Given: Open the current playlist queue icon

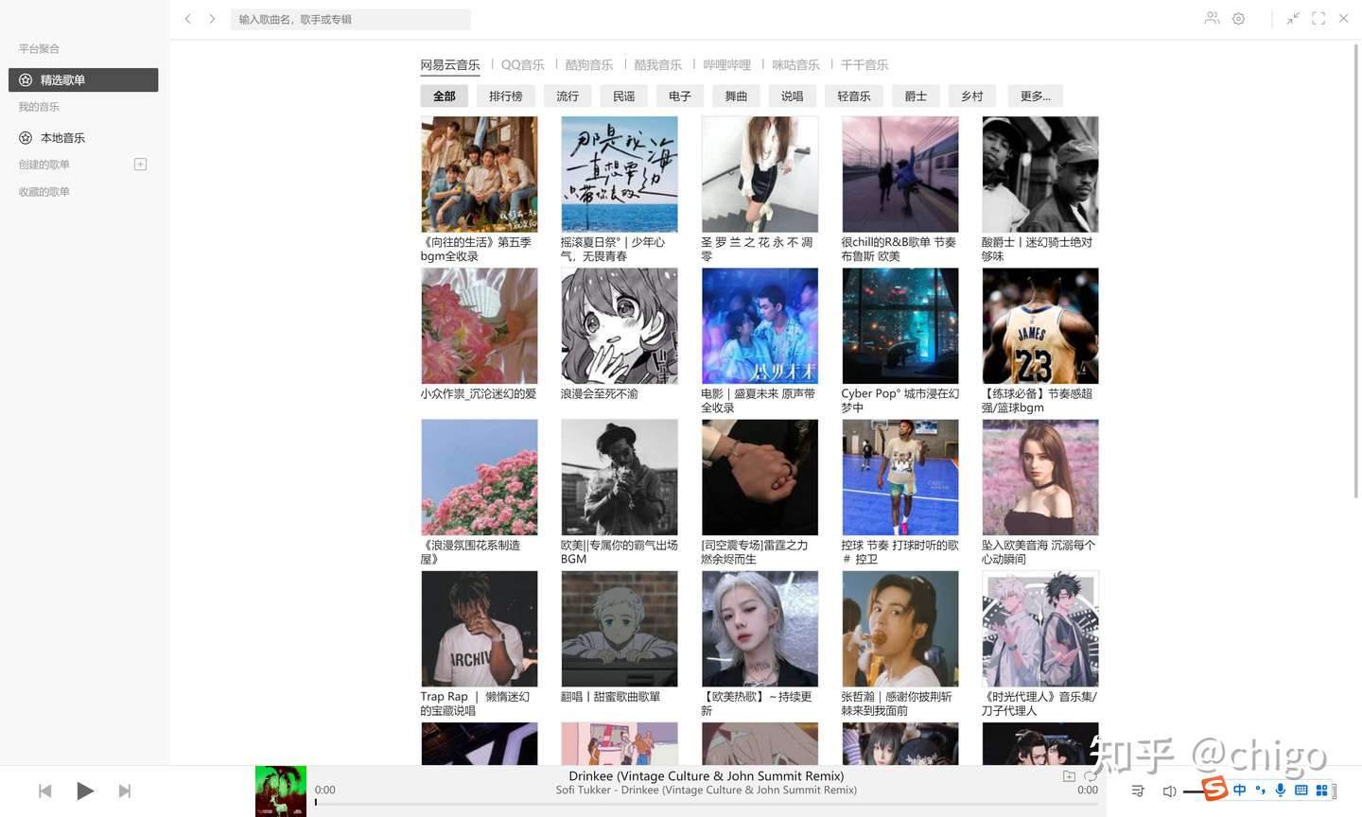Looking at the screenshot, I should click(1138, 791).
